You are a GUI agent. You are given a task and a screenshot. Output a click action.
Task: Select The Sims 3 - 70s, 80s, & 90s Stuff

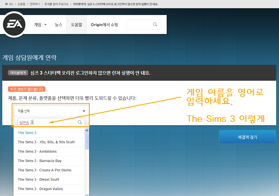[49, 142]
